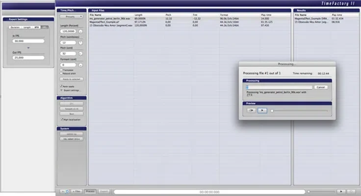Enable the Transpose radio option
The image size is (361, 196).
61,70
